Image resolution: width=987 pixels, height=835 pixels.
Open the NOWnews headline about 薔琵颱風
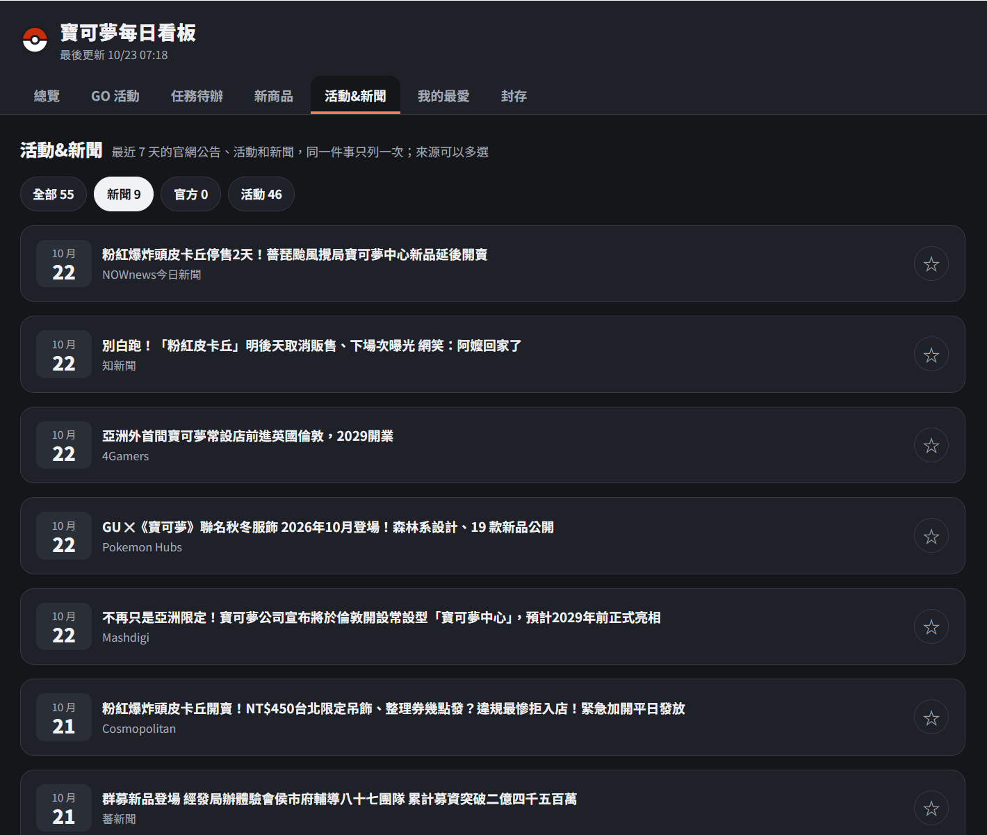(x=295, y=255)
